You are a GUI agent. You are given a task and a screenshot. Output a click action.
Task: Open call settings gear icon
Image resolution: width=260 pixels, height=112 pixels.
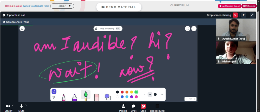[4, 15]
